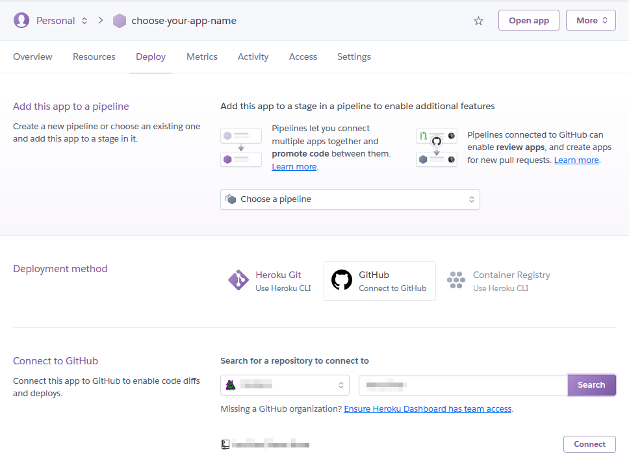Switch to the Overview tab
Image resolution: width=629 pixels, height=465 pixels.
(32, 57)
